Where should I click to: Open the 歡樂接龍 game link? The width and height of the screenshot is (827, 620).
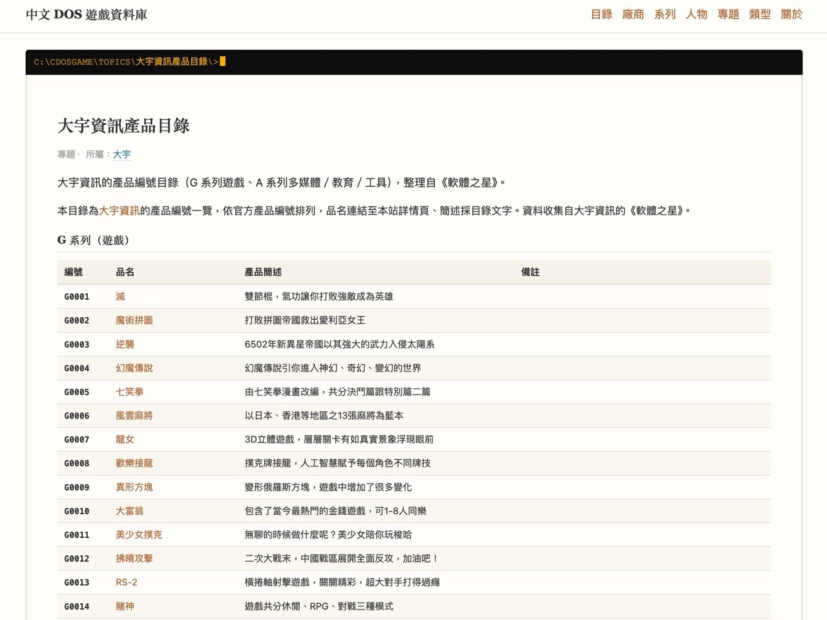(x=134, y=463)
